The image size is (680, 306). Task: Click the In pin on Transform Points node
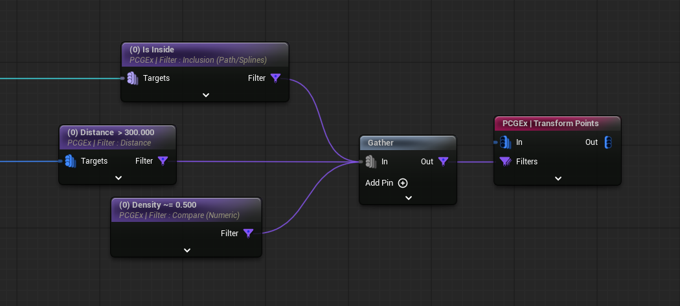coord(505,142)
